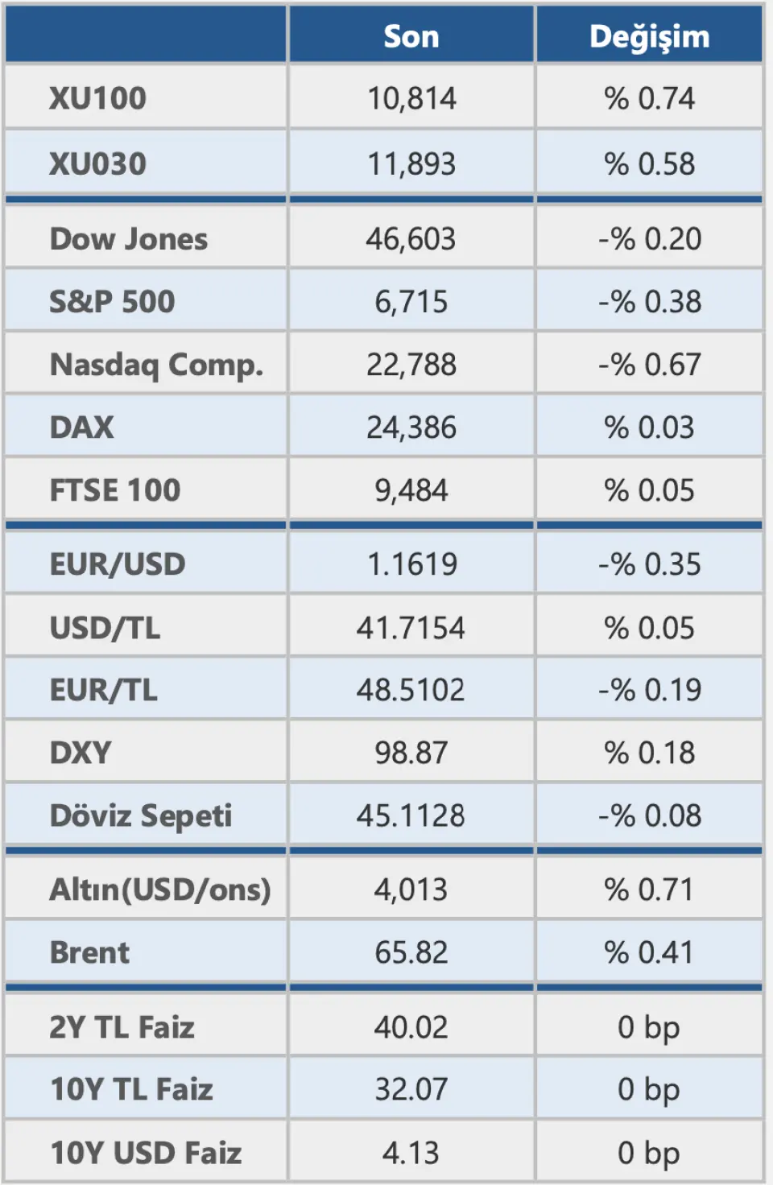Click the Dow Jones row label
This screenshot has height=1185, width=773.
(129, 239)
